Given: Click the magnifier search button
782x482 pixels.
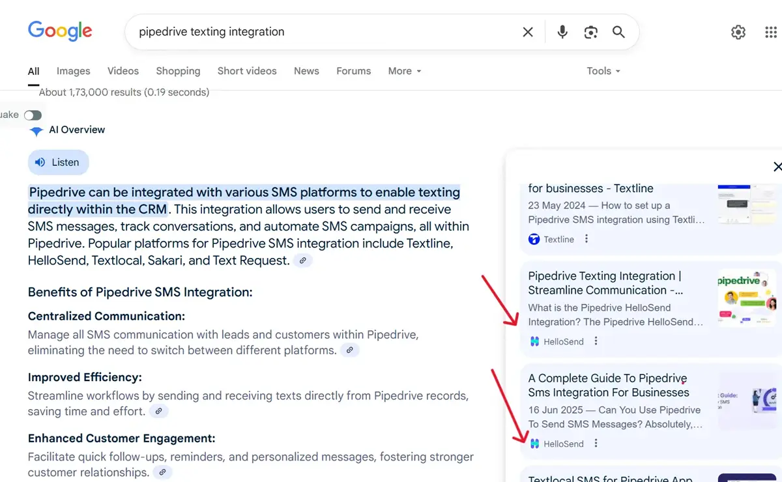Looking at the screenshot, I should 618,32.
